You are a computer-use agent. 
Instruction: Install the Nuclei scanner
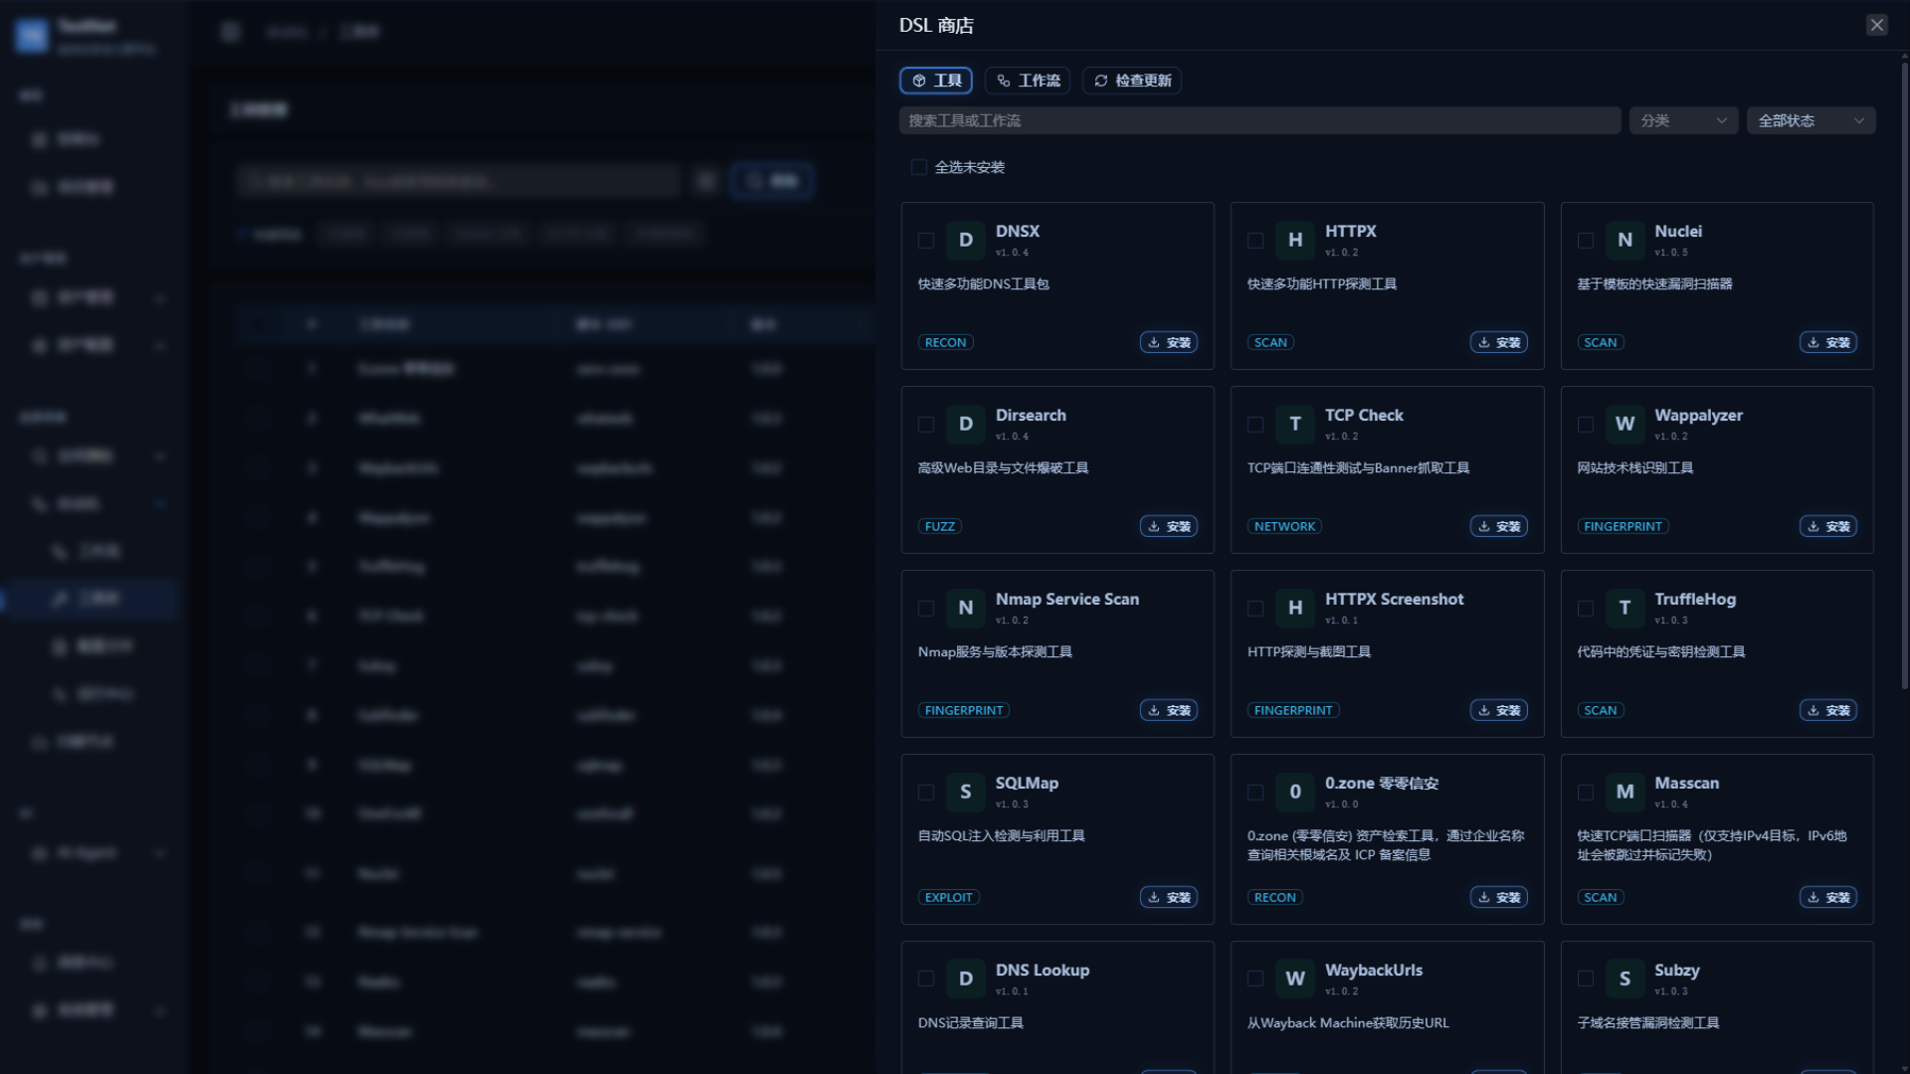1828,342
